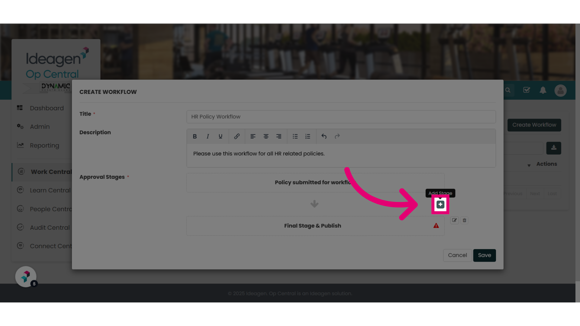Viewport: 580px width, 326px height.
Task: Toggle bold formatting in description editor
Action: tap(195, 136)
